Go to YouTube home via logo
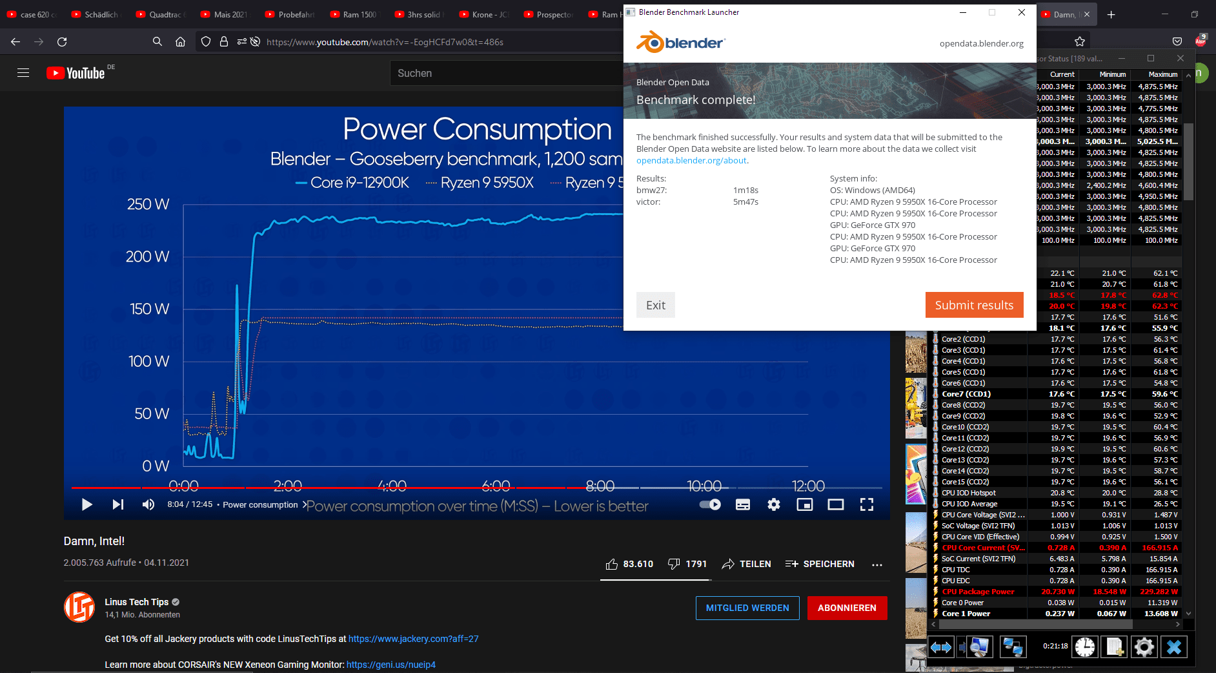This screenshot has height=673, width=1216. point(76,73)
